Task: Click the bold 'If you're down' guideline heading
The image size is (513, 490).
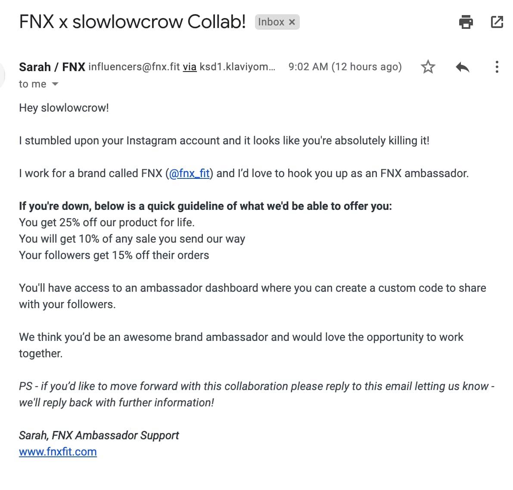Action: 205,206
